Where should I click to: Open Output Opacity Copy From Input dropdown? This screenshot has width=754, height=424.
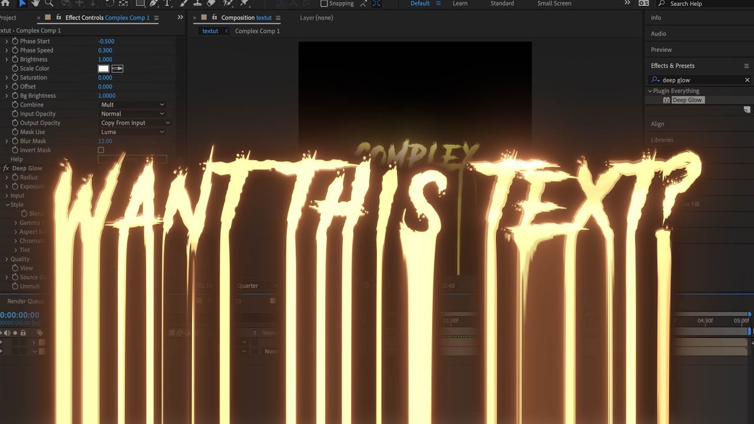135,123
